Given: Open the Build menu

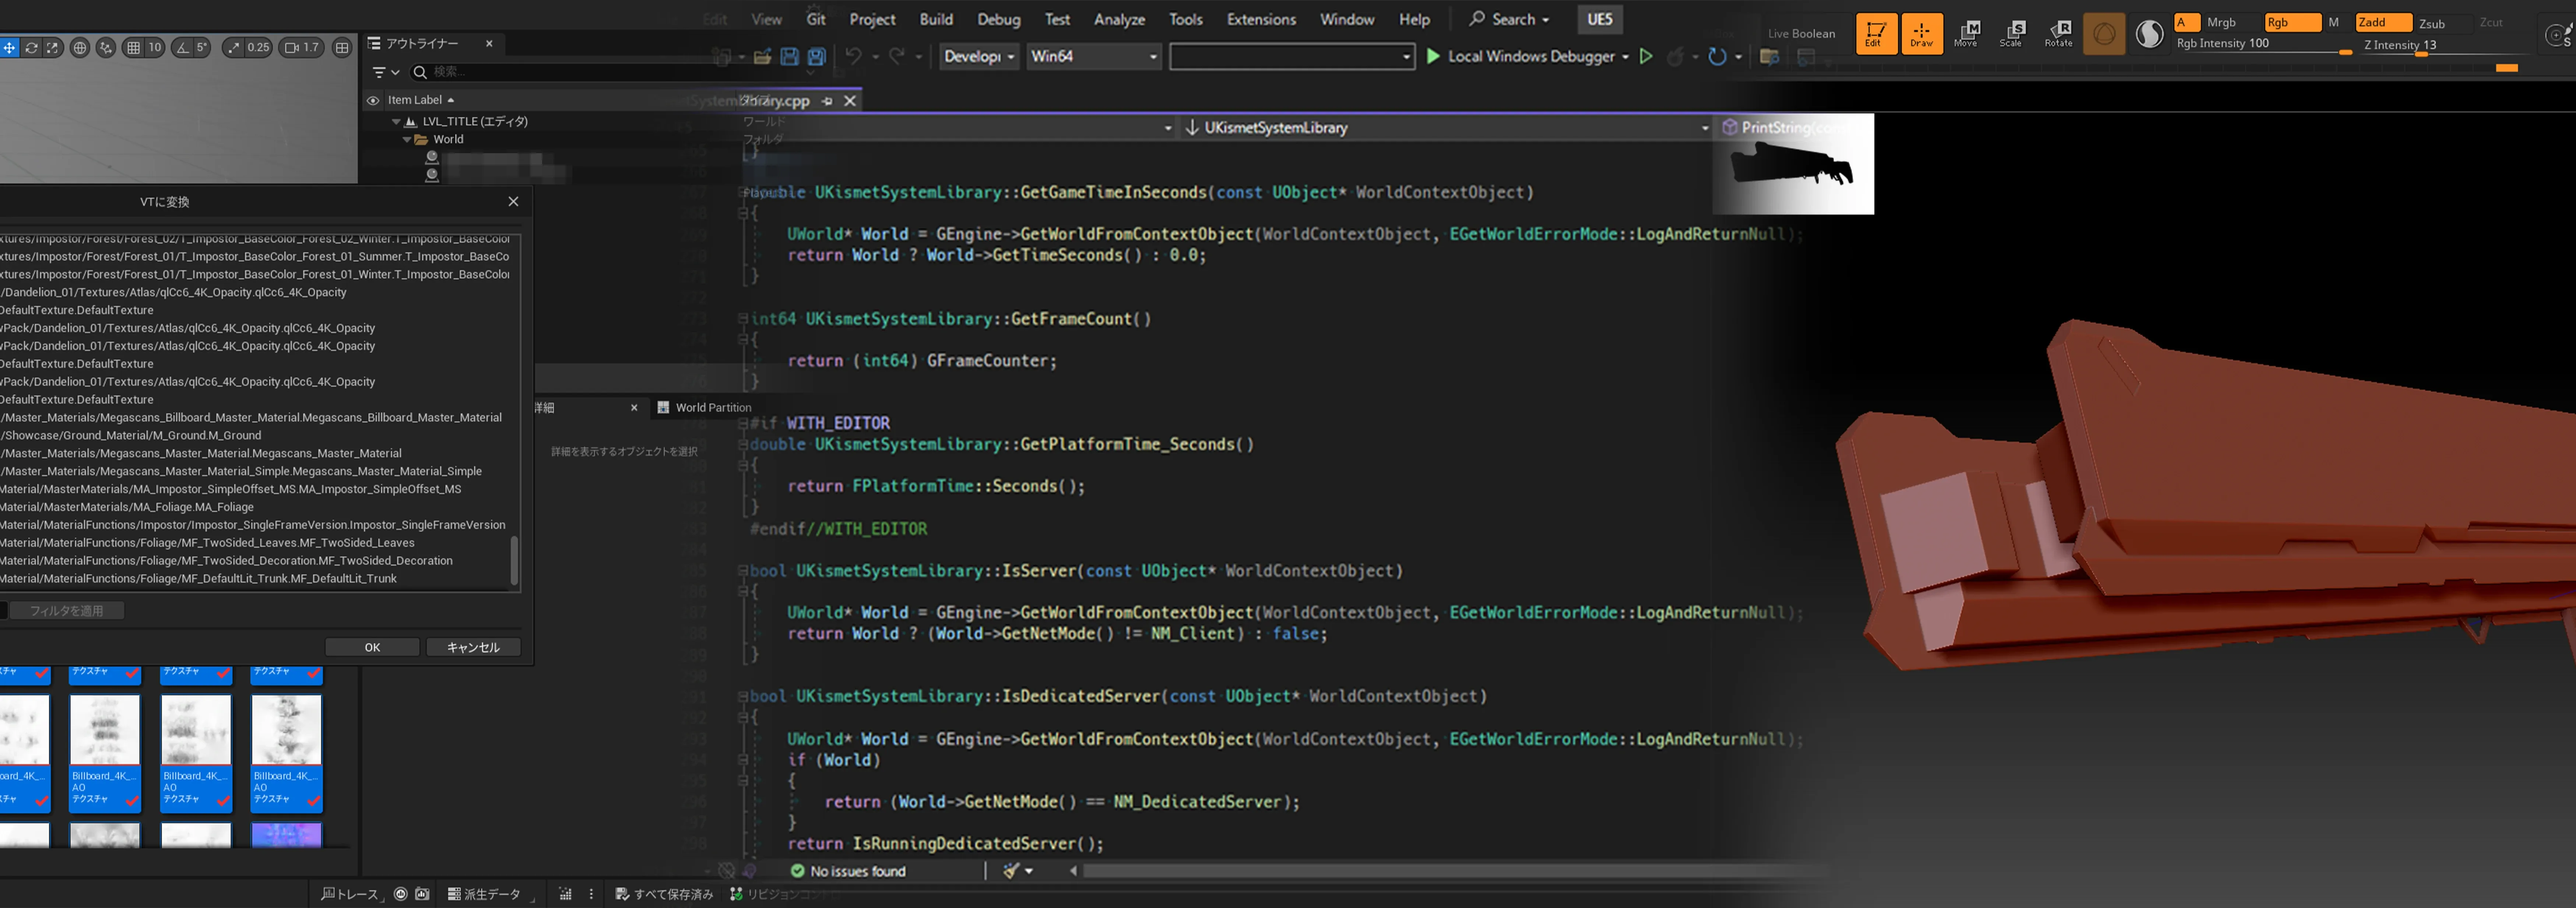Looking at the screenshot, I should tap(936, 19).
